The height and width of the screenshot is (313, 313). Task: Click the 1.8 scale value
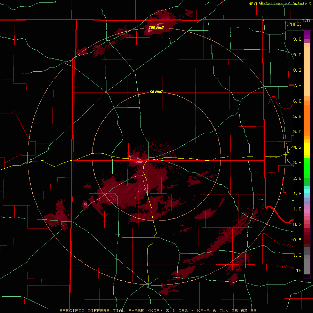point(297,194)
